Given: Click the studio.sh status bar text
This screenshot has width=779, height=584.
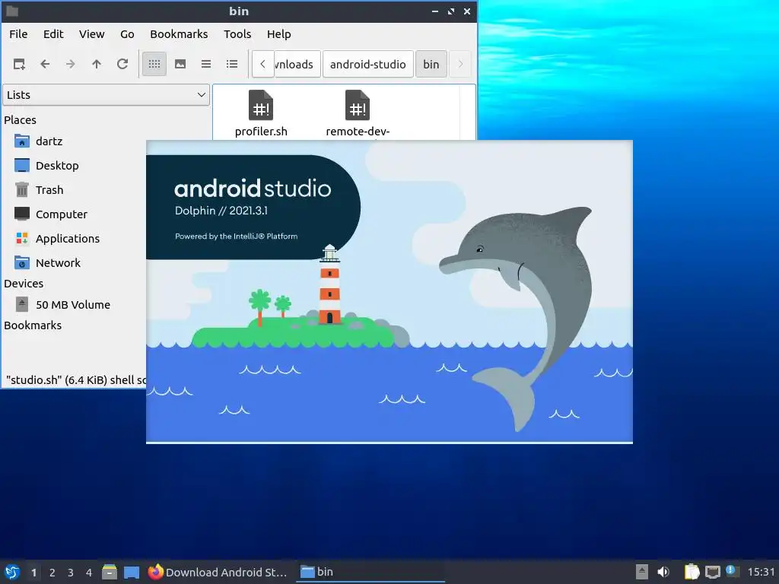Looking at the screenshot, I should [76, 380].
